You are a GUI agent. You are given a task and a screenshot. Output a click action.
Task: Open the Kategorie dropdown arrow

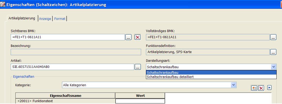233,85
